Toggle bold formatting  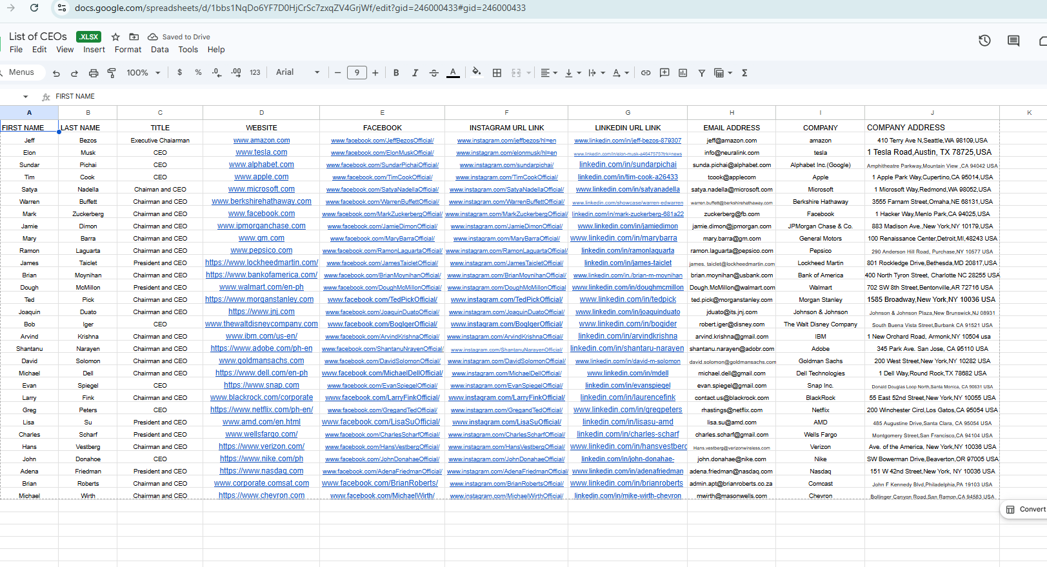point(396,73)
